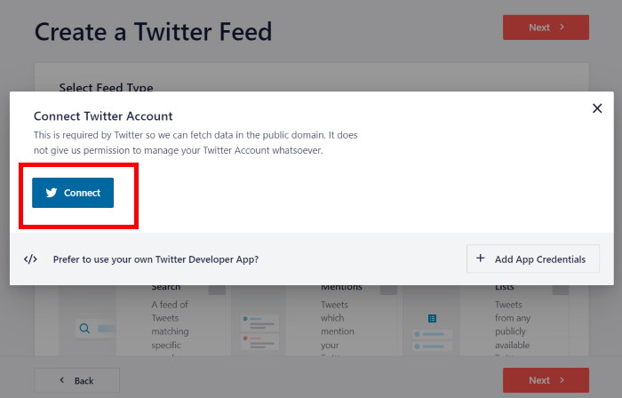Click 'Prefer to use your own Twitter Developer App?' text

pyautogui.click(x=155, y=259)
